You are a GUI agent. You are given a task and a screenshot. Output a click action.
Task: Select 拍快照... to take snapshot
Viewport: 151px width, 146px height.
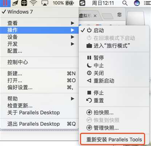click(x=114, y=112)
